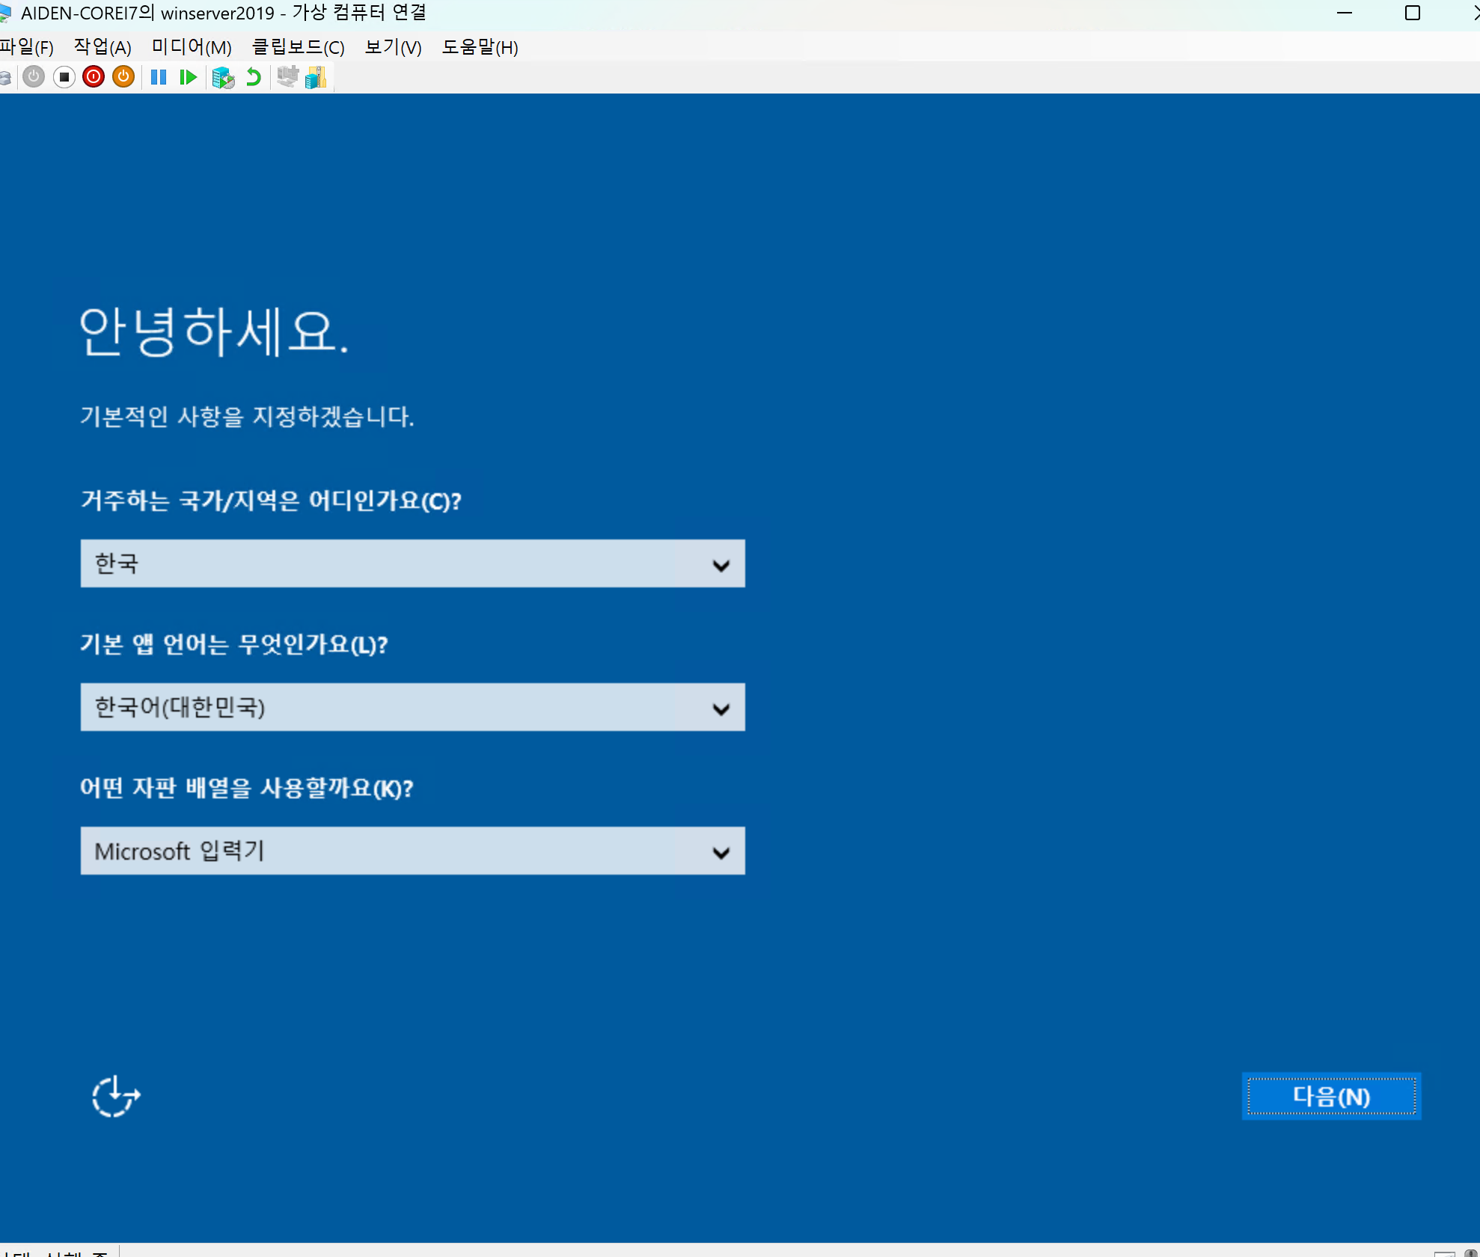Click the gray Start power icon
This screenshot has width=1480, height=1257.
[x=34, y=77]
